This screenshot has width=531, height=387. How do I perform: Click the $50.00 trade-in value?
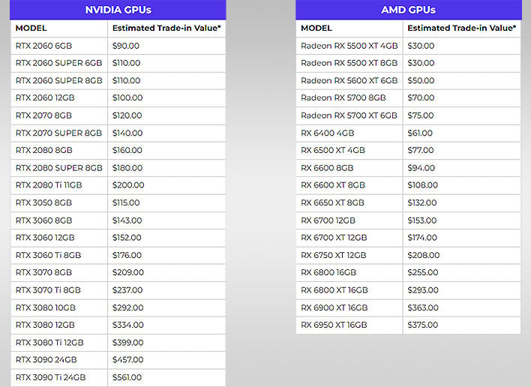pos(421,80)
